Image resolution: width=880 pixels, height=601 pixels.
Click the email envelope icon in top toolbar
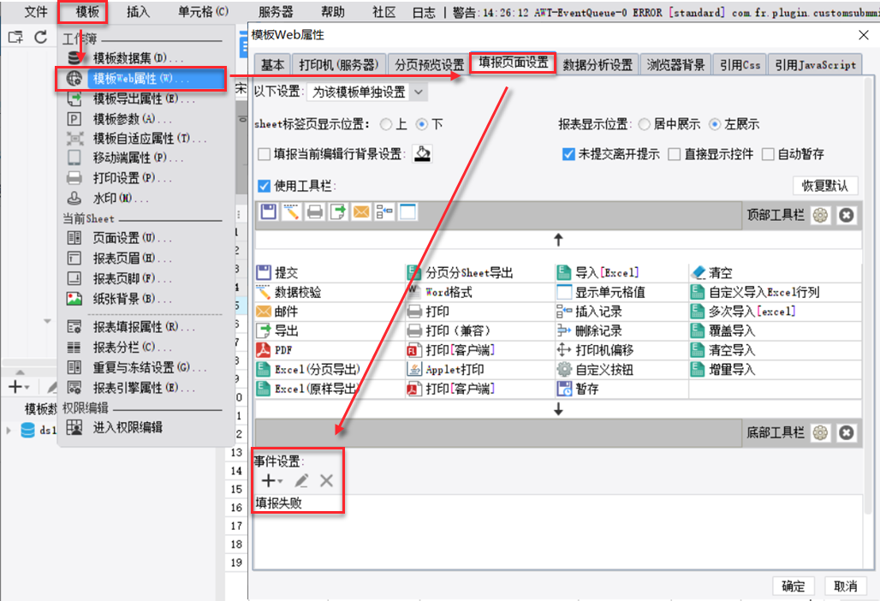tap(361, 212)
